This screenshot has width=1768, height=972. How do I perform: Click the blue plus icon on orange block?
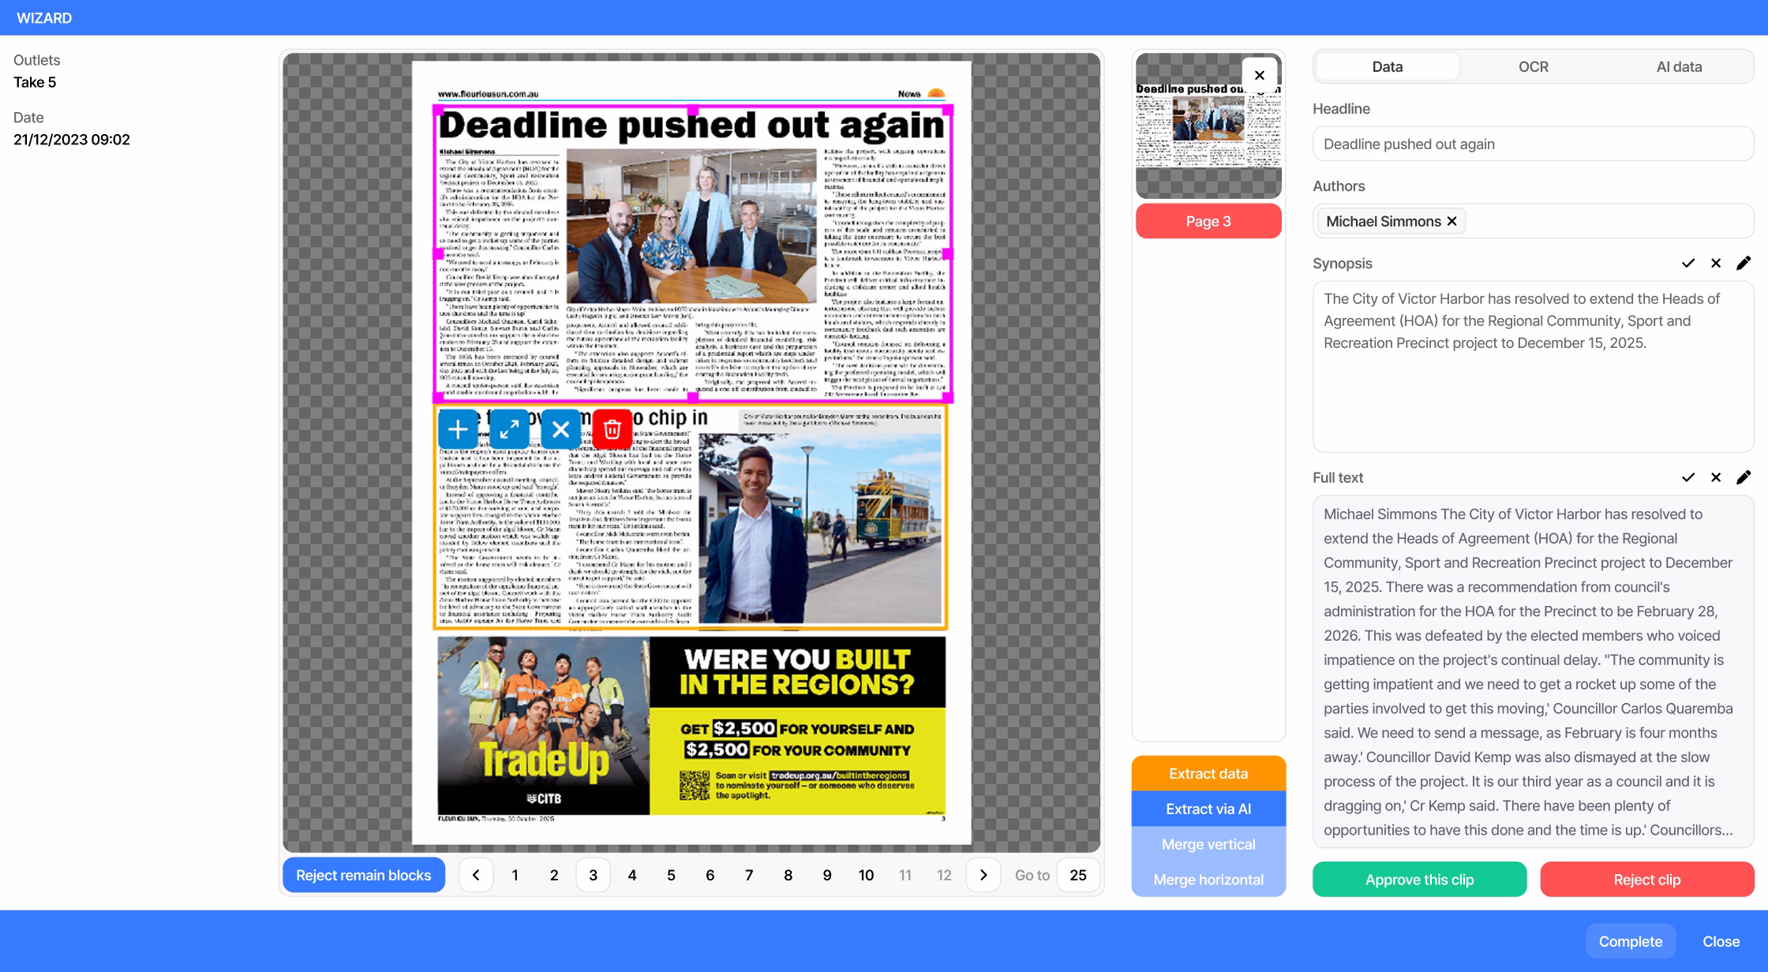(x=458, y=429)
